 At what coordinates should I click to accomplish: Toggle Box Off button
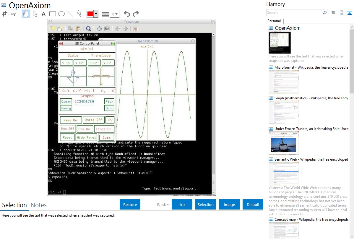[x=68, y=128]
